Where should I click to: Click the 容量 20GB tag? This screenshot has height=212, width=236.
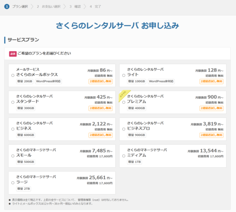tap(25, 82)
